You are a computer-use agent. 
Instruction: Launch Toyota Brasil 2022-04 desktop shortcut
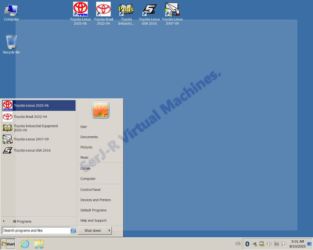103,14
